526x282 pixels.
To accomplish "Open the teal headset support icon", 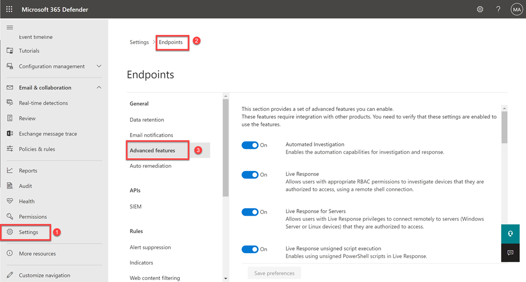I will point(510,233).
